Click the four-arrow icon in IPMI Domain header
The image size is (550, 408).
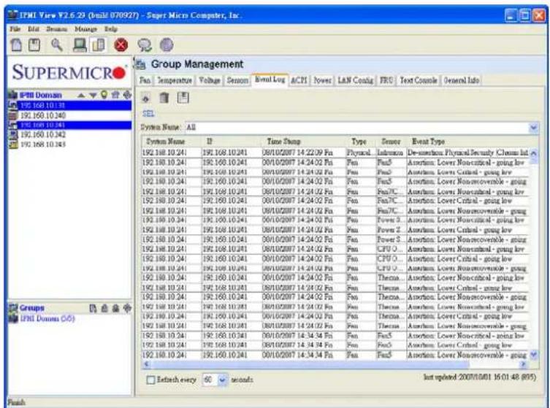[127, 95]
